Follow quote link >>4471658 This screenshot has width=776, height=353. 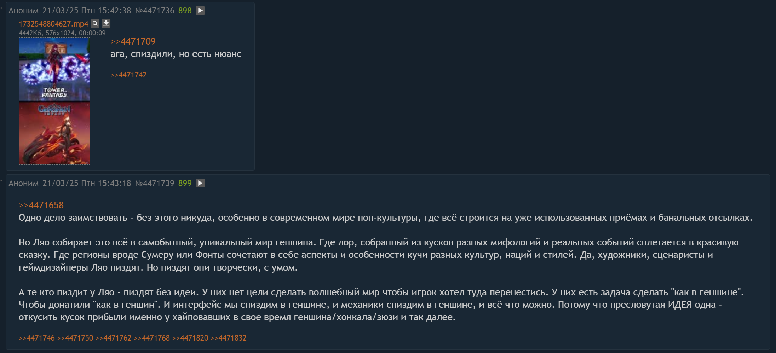coord(41,205)
